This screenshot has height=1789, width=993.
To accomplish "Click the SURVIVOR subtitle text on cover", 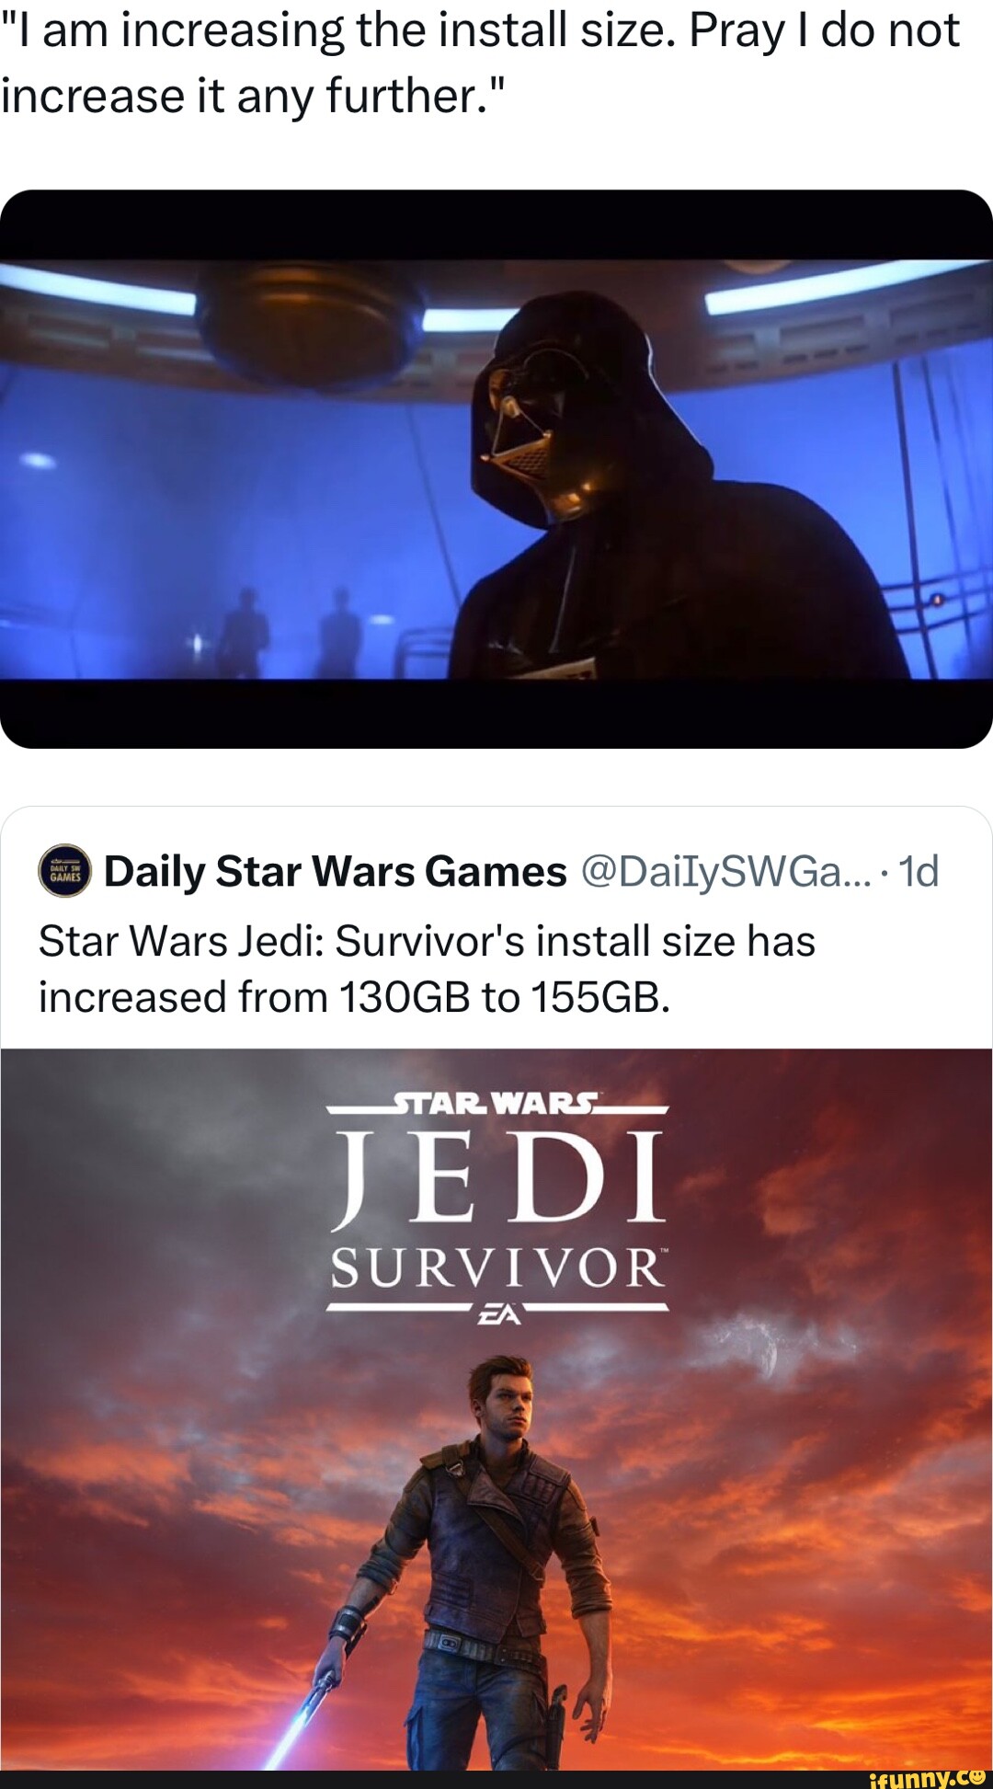I will click(x=497, y=1268).
